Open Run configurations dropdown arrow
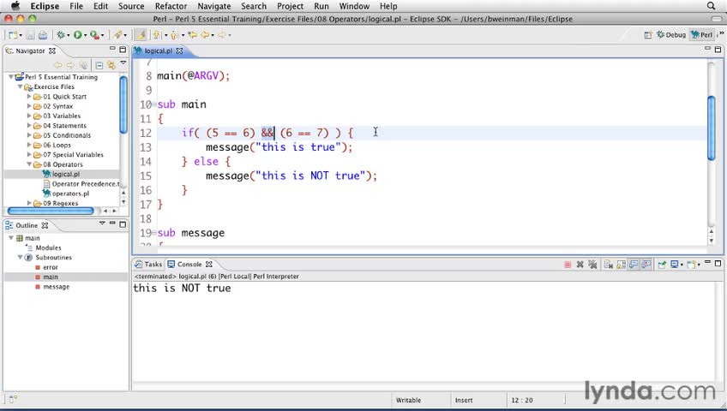The image size is (727, 411). click(85, 35)
